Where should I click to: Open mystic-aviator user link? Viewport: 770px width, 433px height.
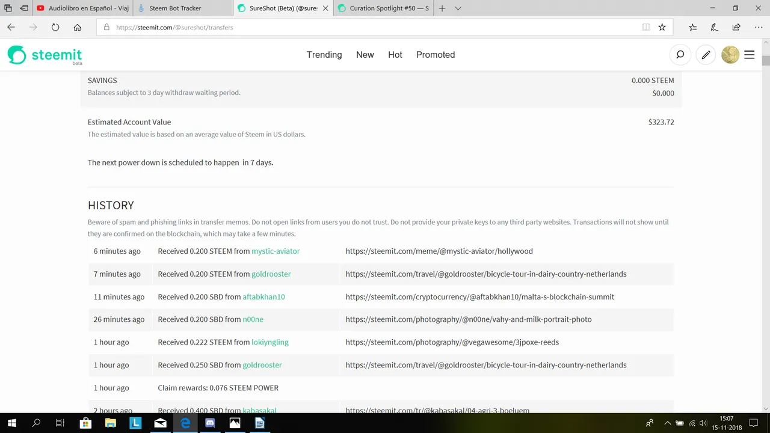[276, 251]
